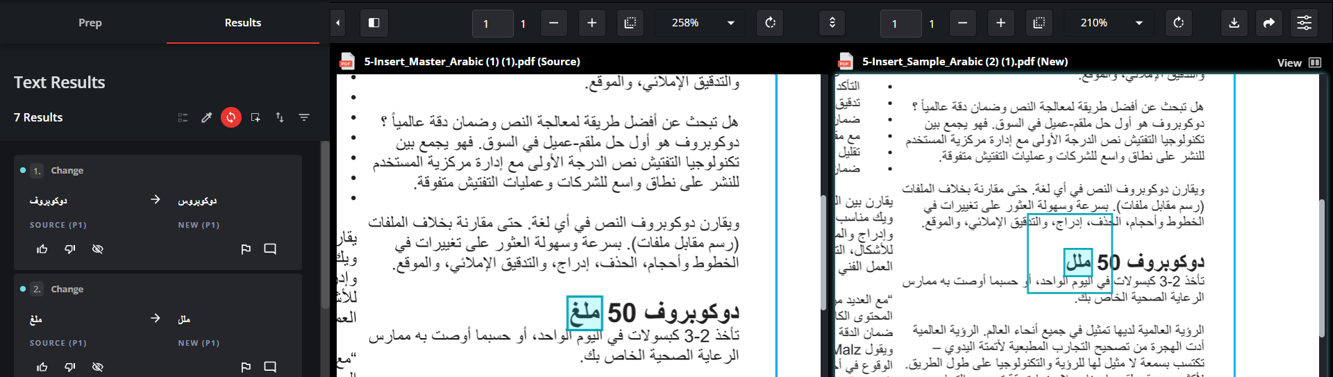Click highlighted word in new document
The image size is (1333, 377).
click(1078, 262)
